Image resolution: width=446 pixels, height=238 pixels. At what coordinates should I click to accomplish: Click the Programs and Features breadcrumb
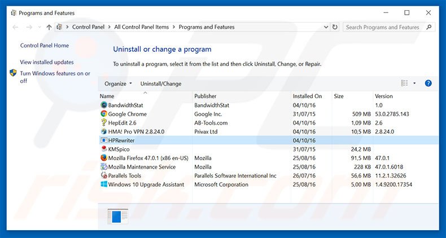[x=207, y=27]
